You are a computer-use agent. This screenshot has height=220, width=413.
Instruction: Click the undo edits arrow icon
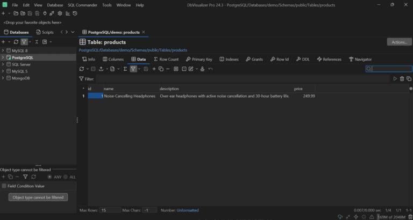[x=210, y=69]
